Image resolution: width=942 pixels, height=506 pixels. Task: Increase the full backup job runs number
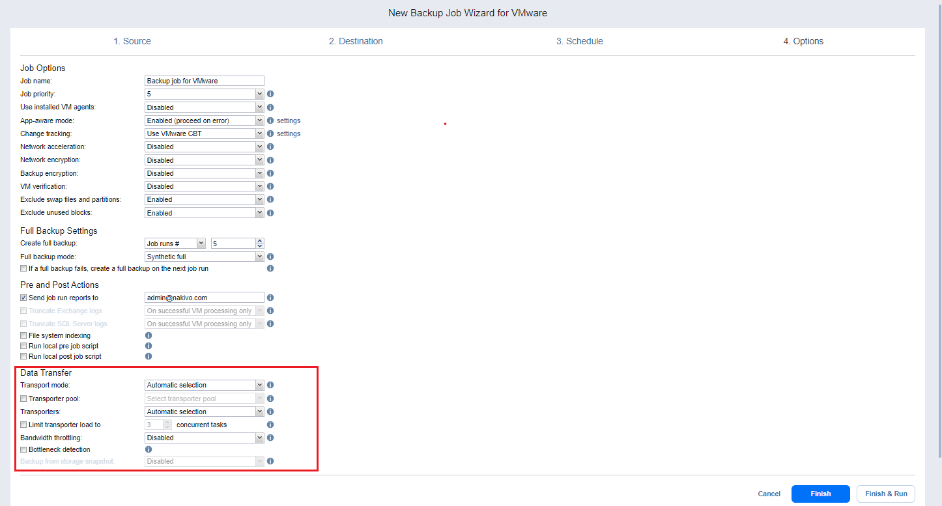point(260,240)
